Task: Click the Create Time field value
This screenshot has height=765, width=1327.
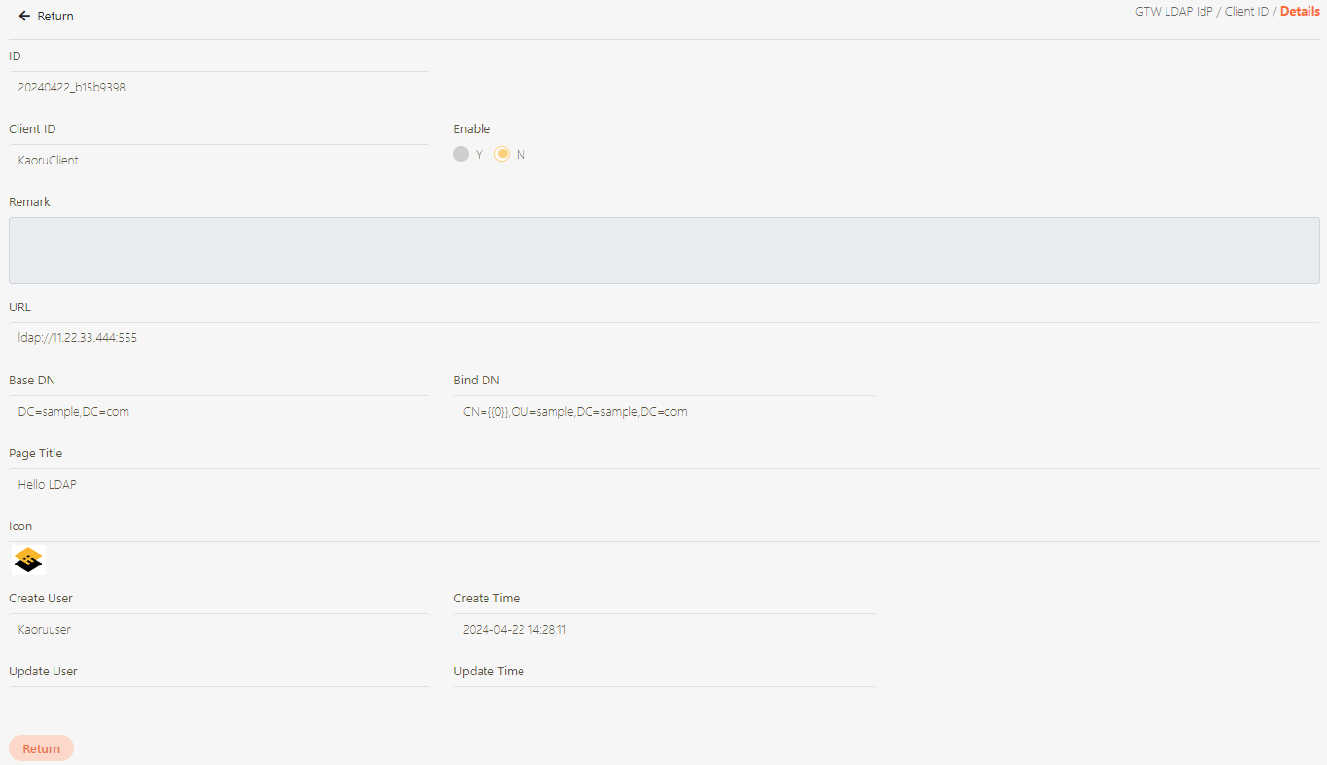Action: 663,630
